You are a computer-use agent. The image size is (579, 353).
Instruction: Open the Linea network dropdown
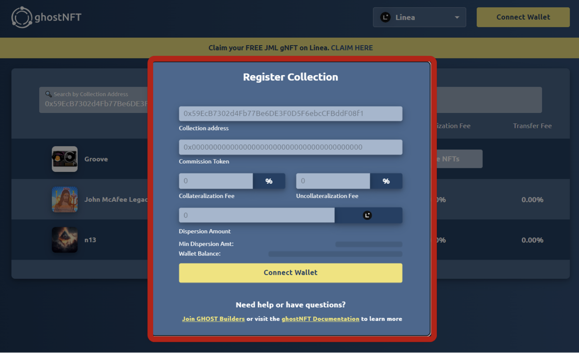(x=419, y=17)
